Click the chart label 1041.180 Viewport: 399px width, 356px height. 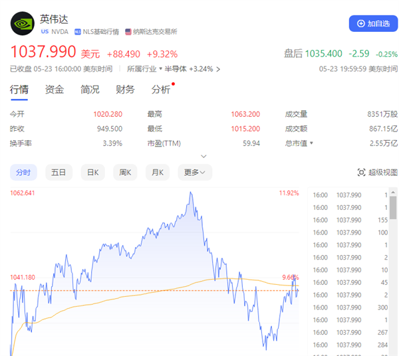click(23, 277)
